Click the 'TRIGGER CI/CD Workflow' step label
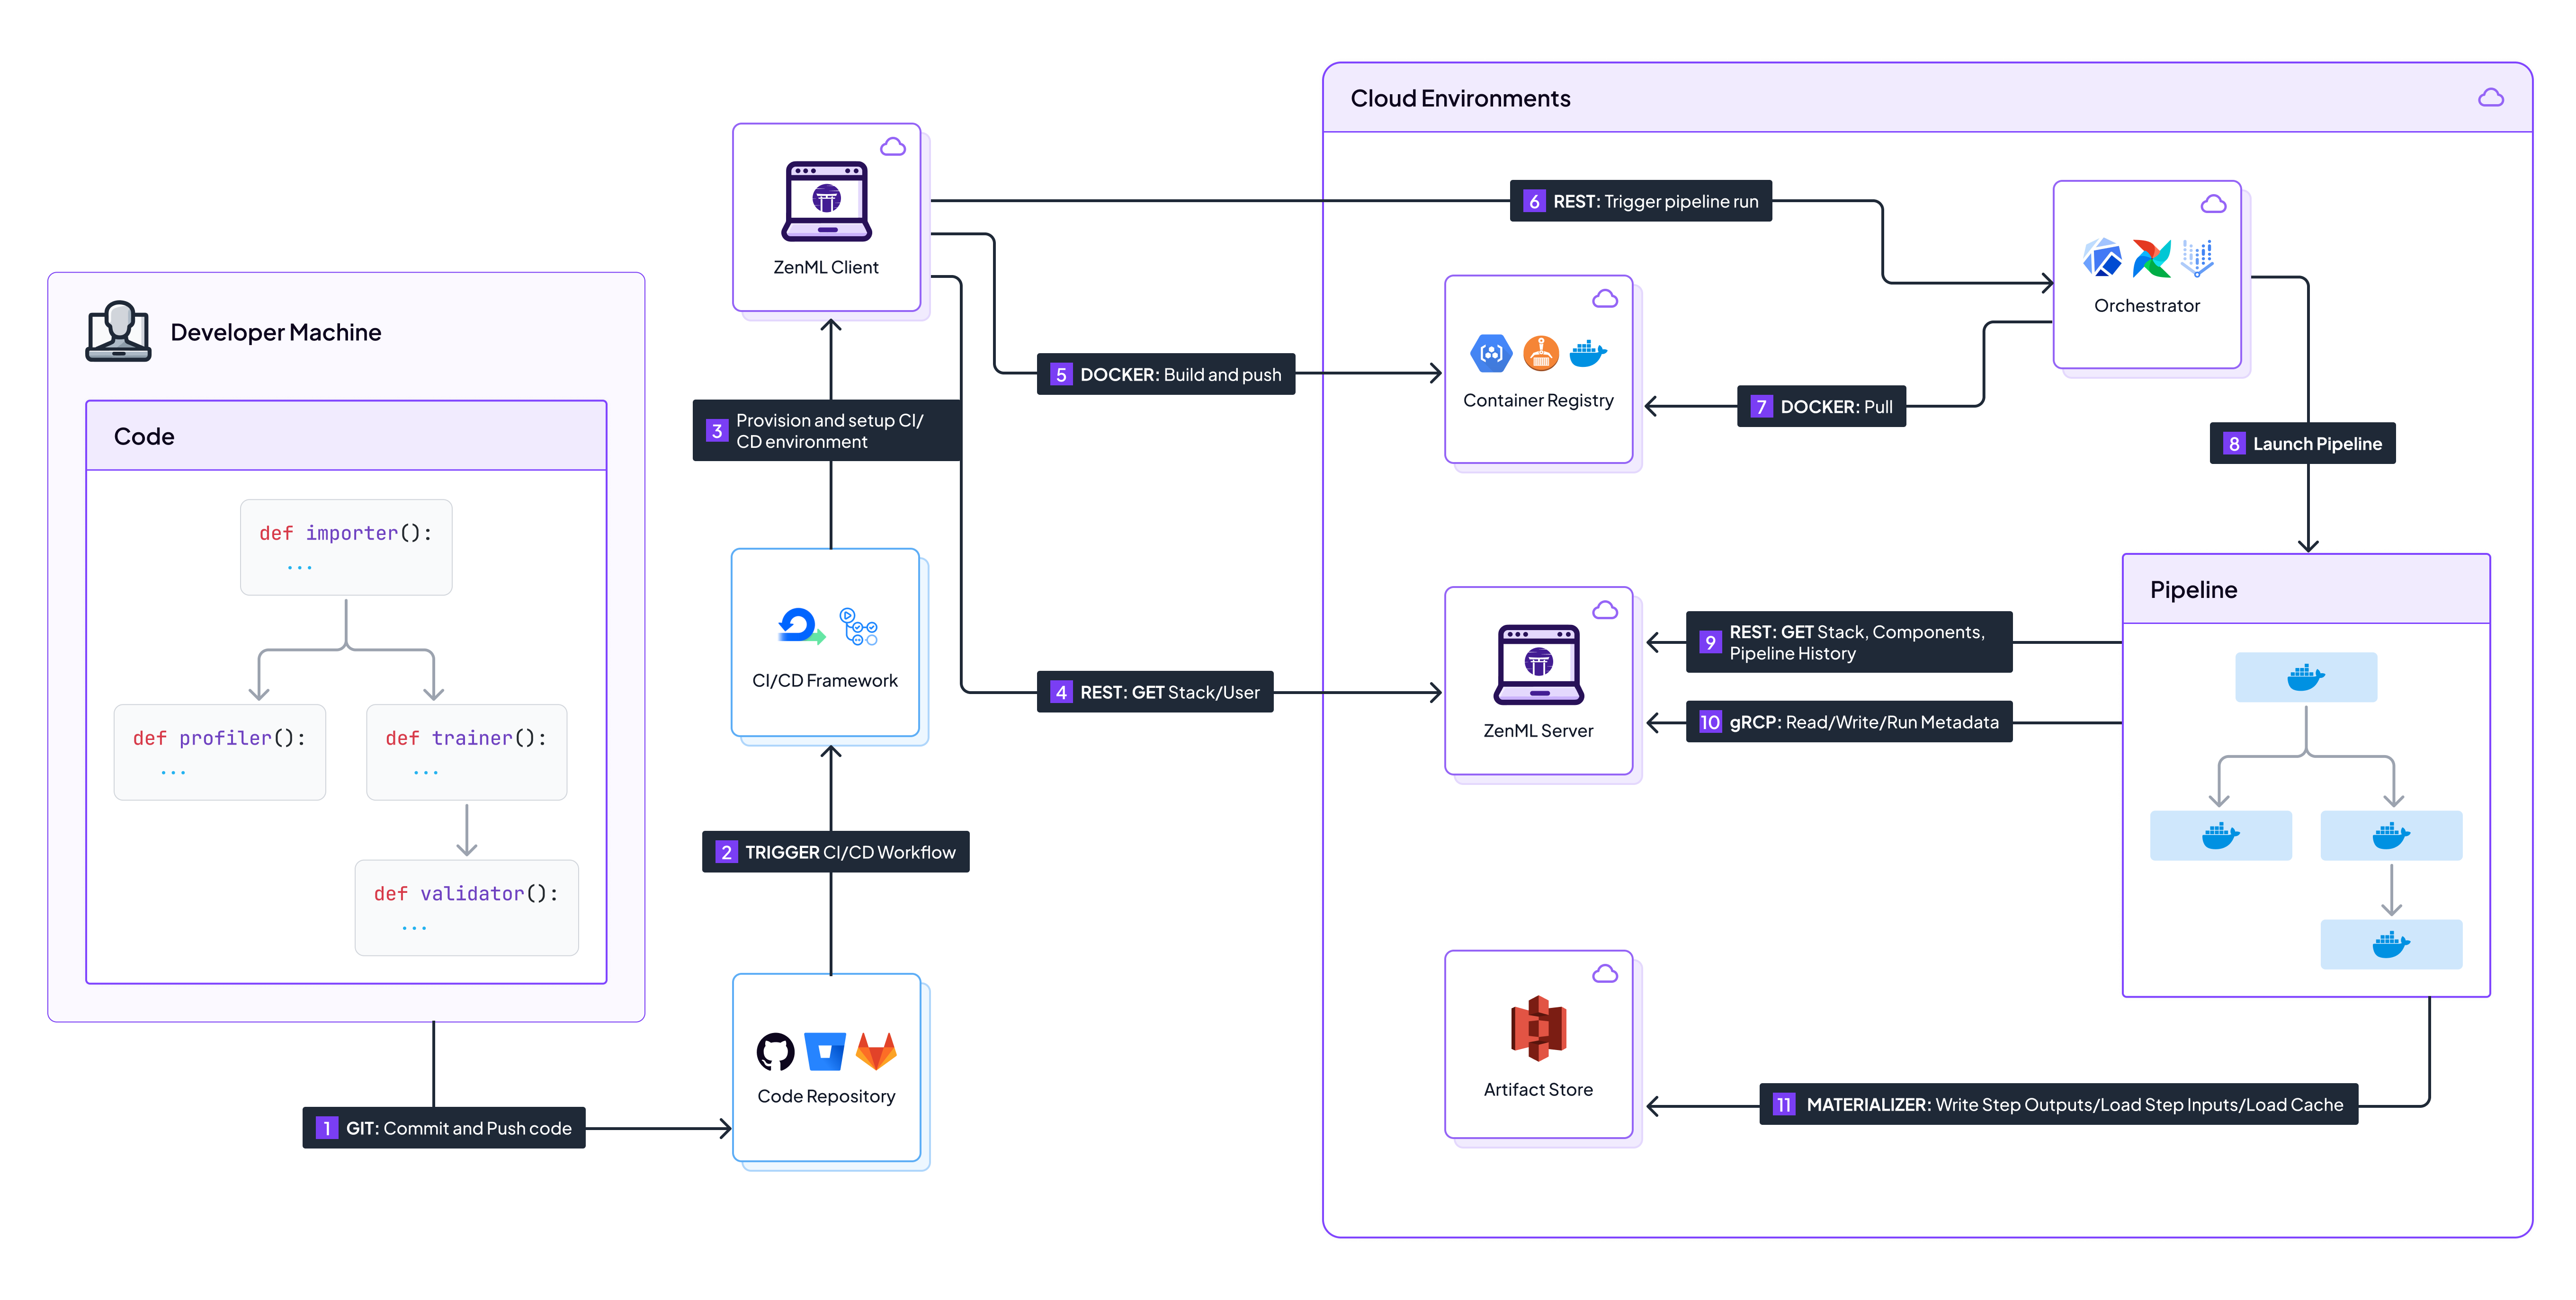 pos(835,852)
